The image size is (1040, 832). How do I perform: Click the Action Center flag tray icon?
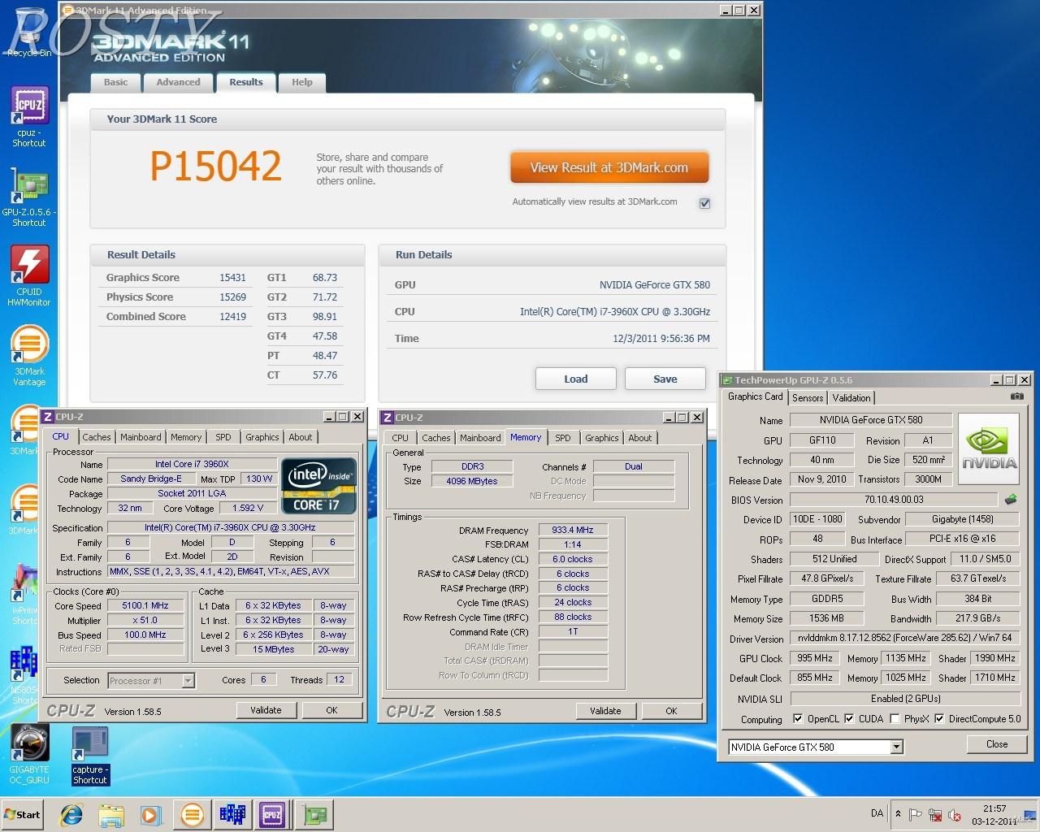[x=916, y=814]
